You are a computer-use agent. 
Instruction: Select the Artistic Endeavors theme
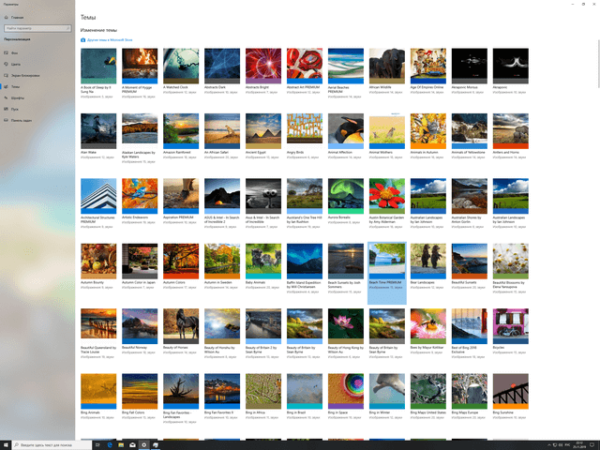[140, 196]
